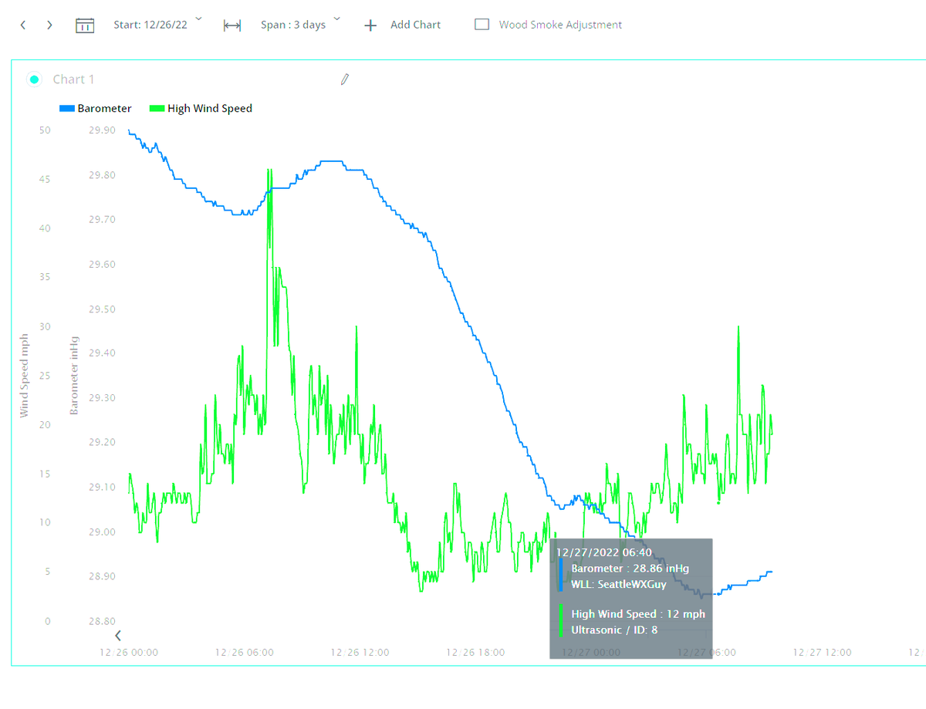Open the calendar date picker icon

pyautogui.click(x=84, y=24)
